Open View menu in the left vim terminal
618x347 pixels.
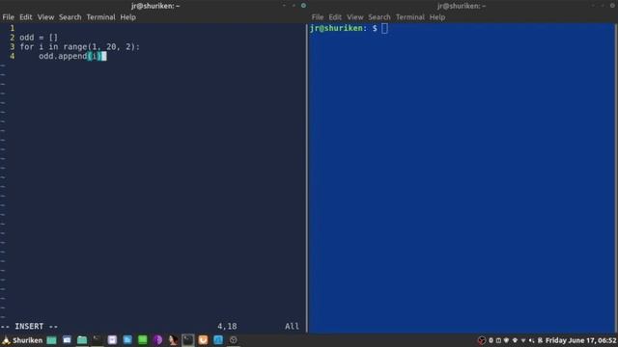[x=45, y=17]
